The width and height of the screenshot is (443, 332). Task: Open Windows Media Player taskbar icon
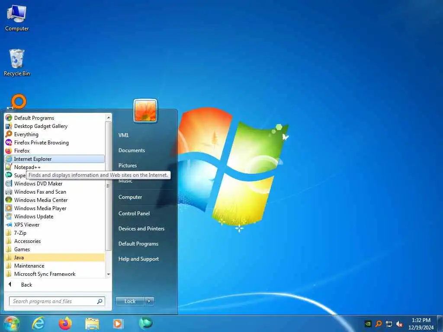pyautogui.click(x=118, y=324)
